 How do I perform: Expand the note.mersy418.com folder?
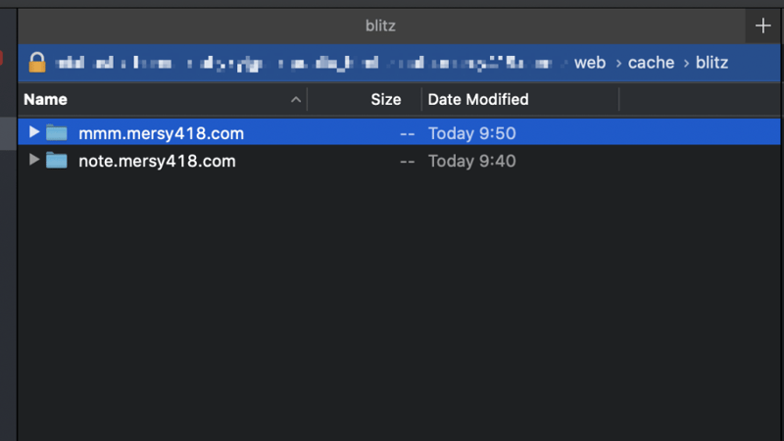[34, 160]
